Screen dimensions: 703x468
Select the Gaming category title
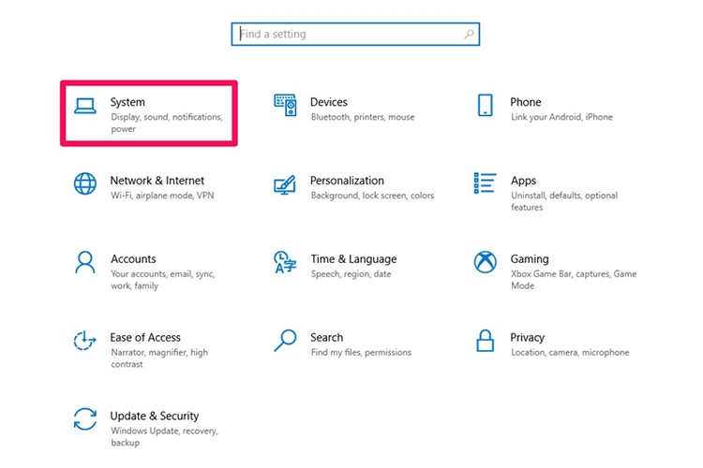(530, 259)
